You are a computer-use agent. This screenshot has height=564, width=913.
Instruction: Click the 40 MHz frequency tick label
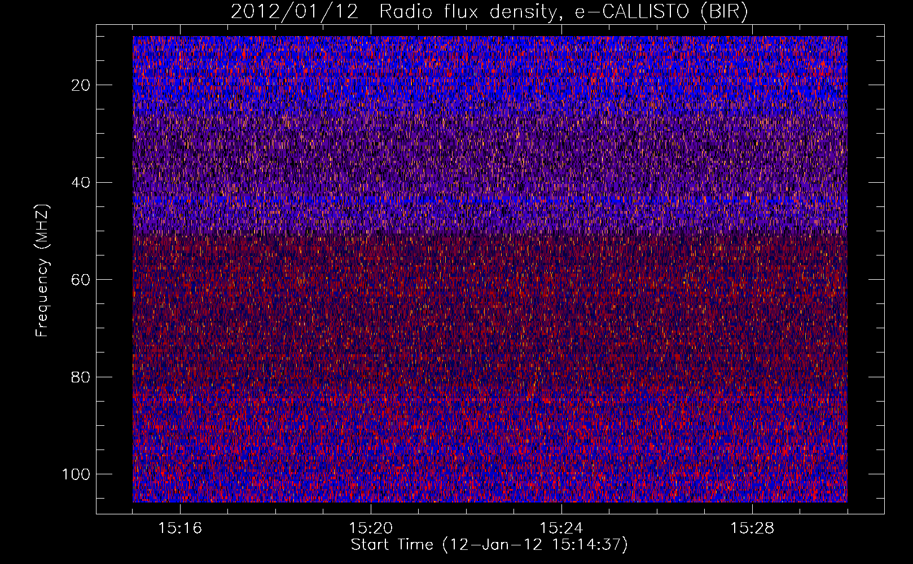point(81,183)
